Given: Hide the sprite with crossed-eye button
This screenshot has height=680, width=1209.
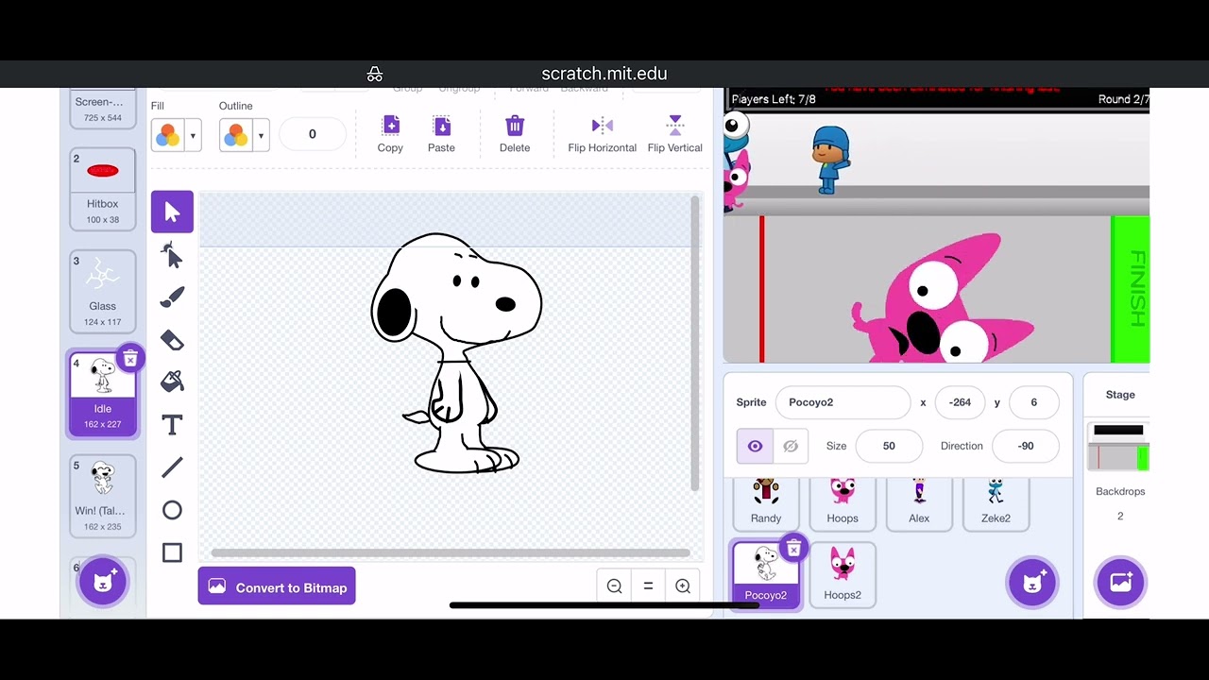Looking at the screenshot, I should (791, 446).
